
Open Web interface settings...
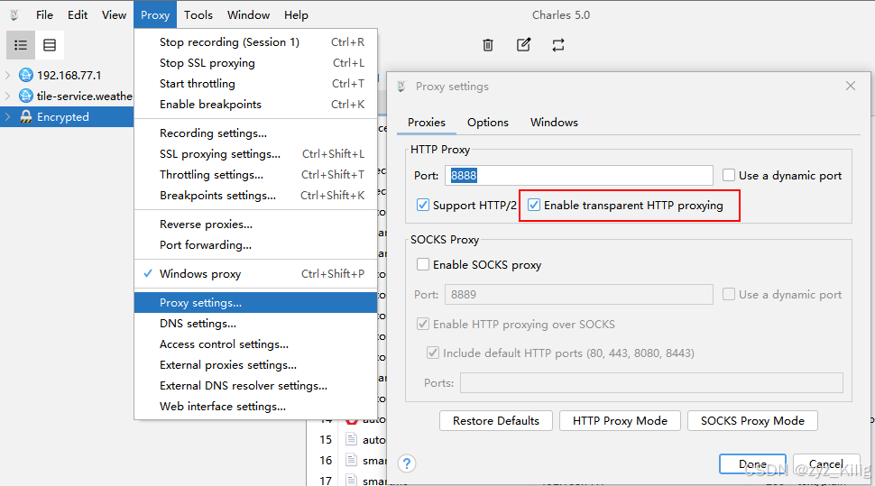(255, 407)
